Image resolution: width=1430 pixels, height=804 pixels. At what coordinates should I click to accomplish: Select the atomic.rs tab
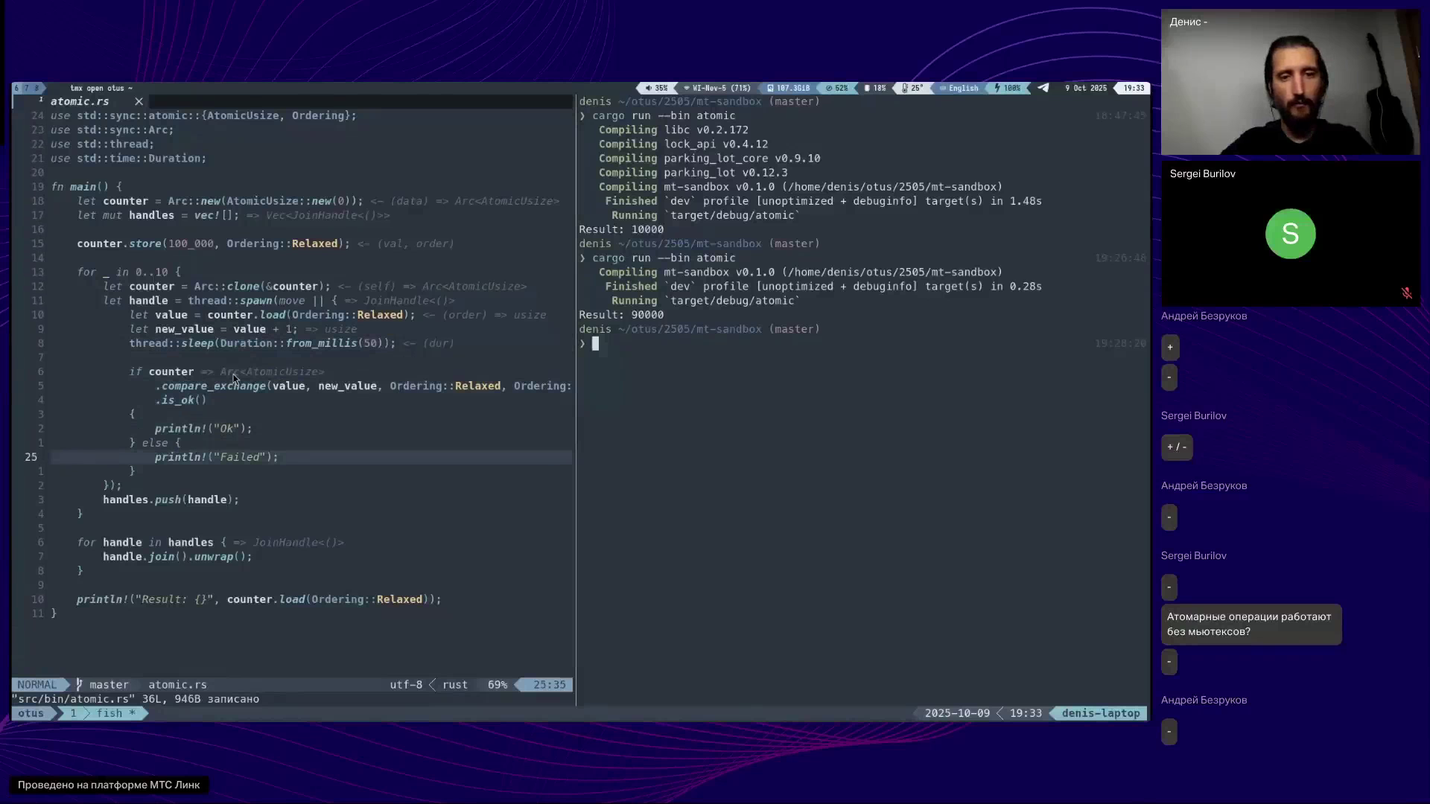80,101
